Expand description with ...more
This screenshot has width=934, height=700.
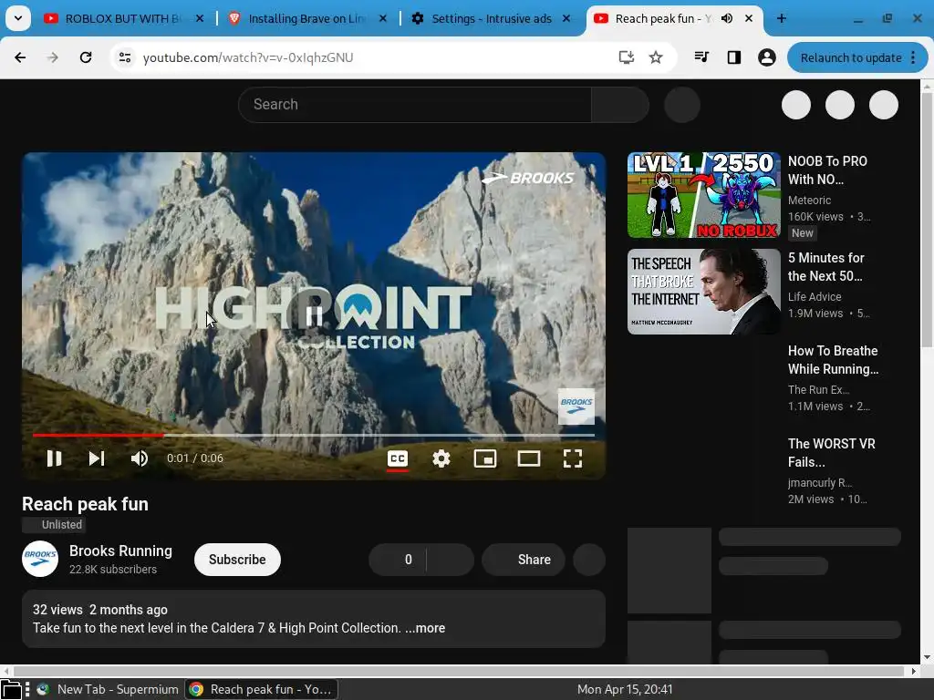[425, 628]
